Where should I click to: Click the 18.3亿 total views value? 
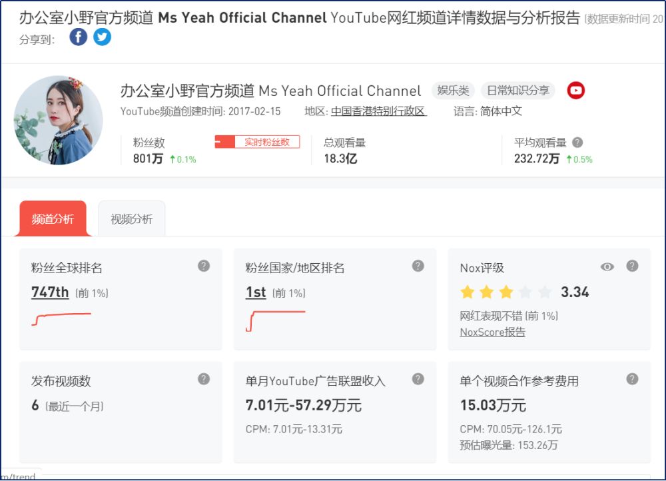pos(340,159)
